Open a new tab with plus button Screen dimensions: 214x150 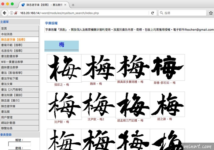[x=73, y=5]
